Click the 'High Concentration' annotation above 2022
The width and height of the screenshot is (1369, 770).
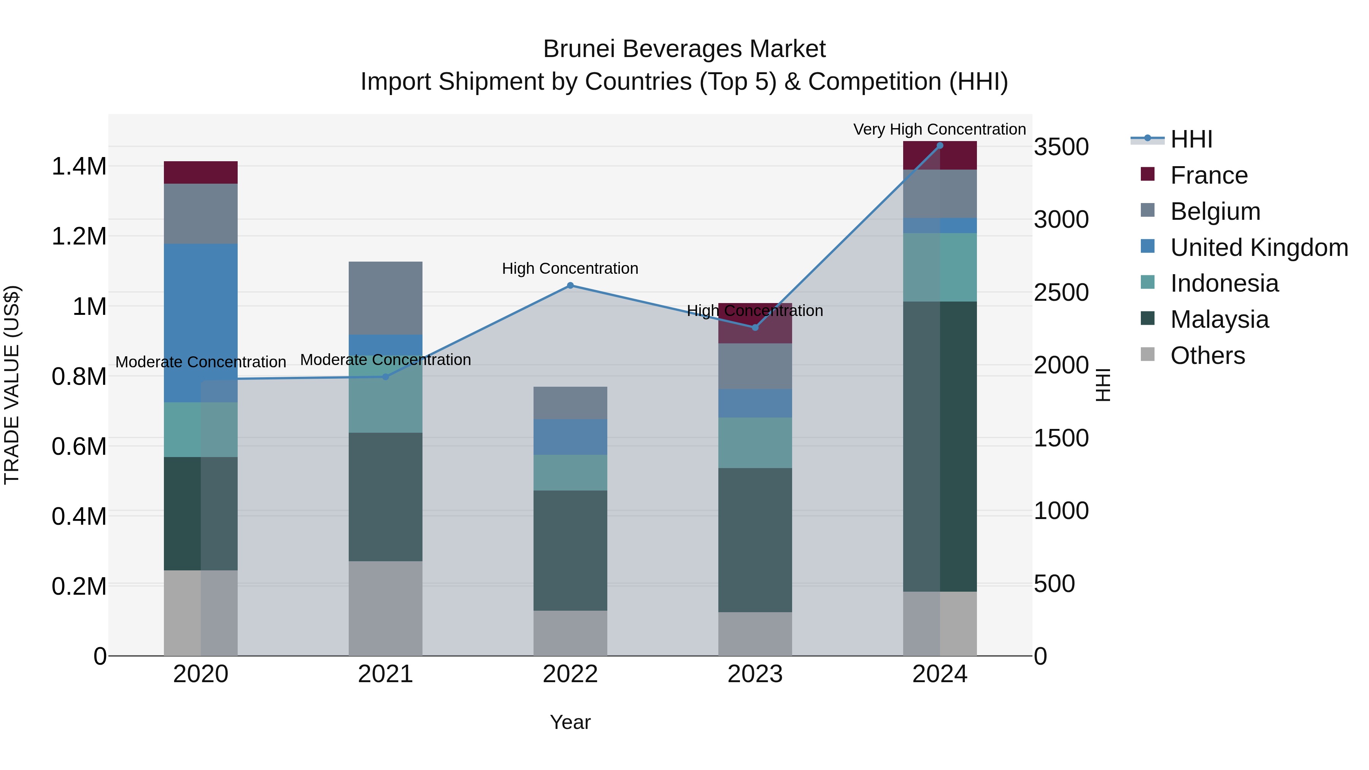[570, 269]
